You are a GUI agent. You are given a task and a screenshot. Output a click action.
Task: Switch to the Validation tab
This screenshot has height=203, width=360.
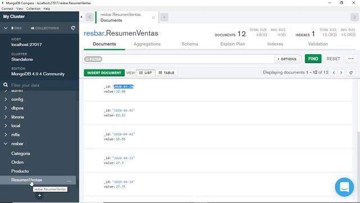click(318, 44)
